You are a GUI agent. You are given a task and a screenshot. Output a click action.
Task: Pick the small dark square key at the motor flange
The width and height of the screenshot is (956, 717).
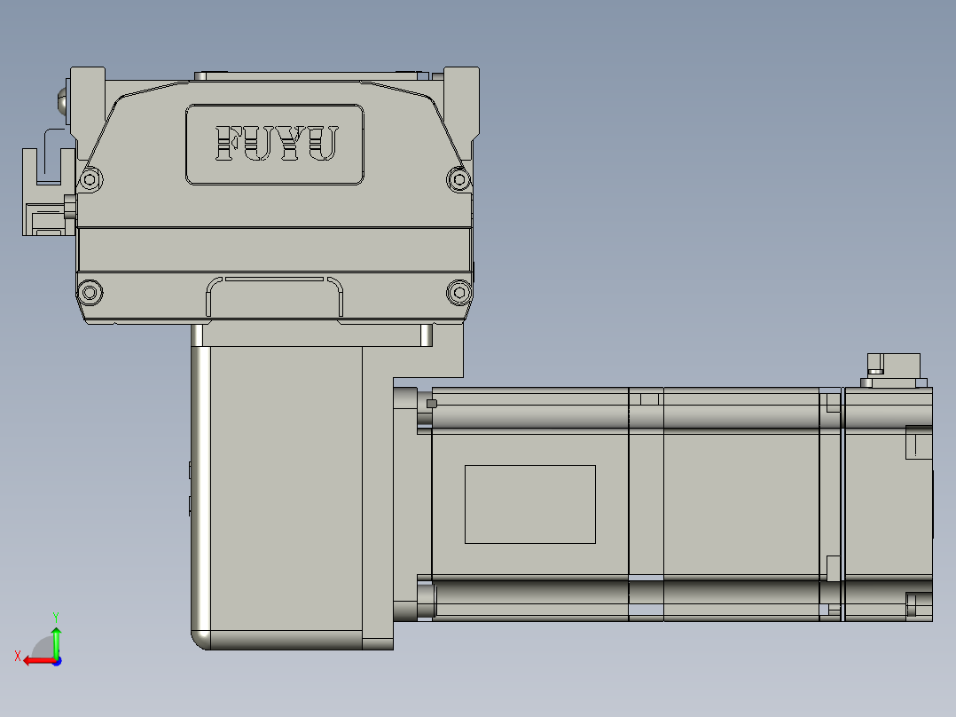tap(432, 404)
